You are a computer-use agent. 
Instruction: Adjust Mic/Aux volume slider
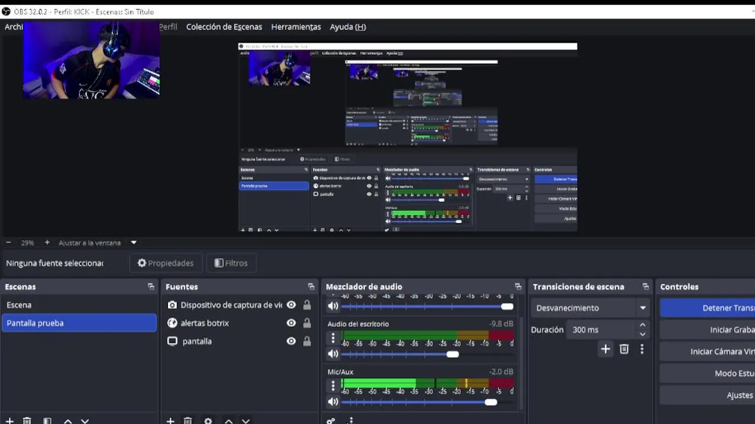491,402
